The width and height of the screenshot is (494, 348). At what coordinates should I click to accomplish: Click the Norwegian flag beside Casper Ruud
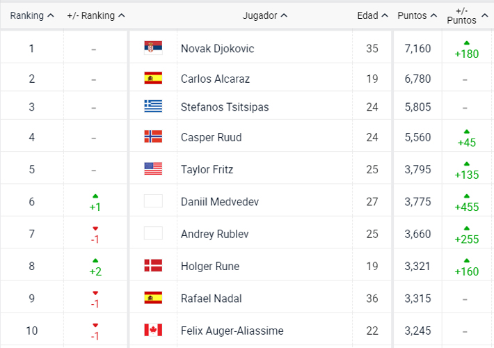click(153, 136)
